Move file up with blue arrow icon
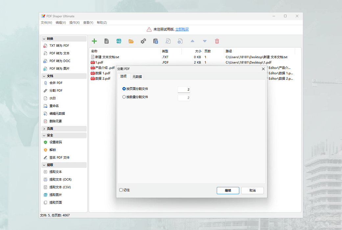The height and width of the screenshot is (230, 342). click(192, 41)
